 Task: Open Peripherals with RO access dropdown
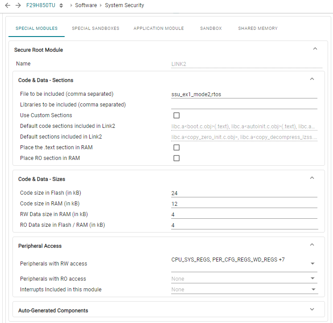pos(312,279)
